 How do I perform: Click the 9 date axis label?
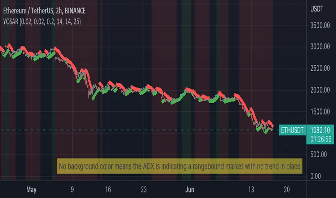(x=72, y=190)
